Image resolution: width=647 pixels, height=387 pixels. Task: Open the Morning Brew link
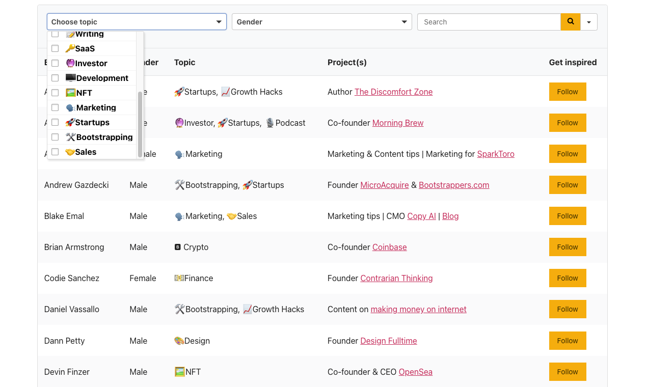[398, 123]
